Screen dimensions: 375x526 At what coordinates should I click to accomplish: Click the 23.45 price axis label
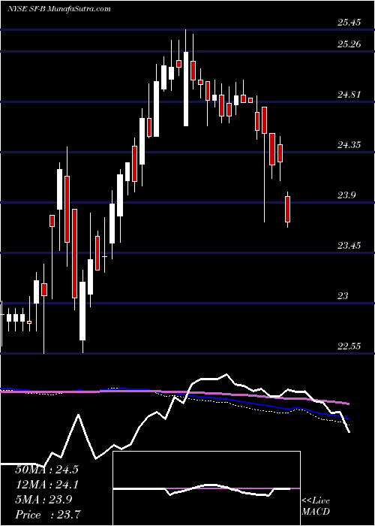coord(349,246)
